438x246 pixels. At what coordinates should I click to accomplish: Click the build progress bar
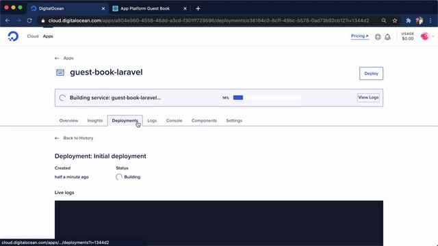click(x=268, y=98)
